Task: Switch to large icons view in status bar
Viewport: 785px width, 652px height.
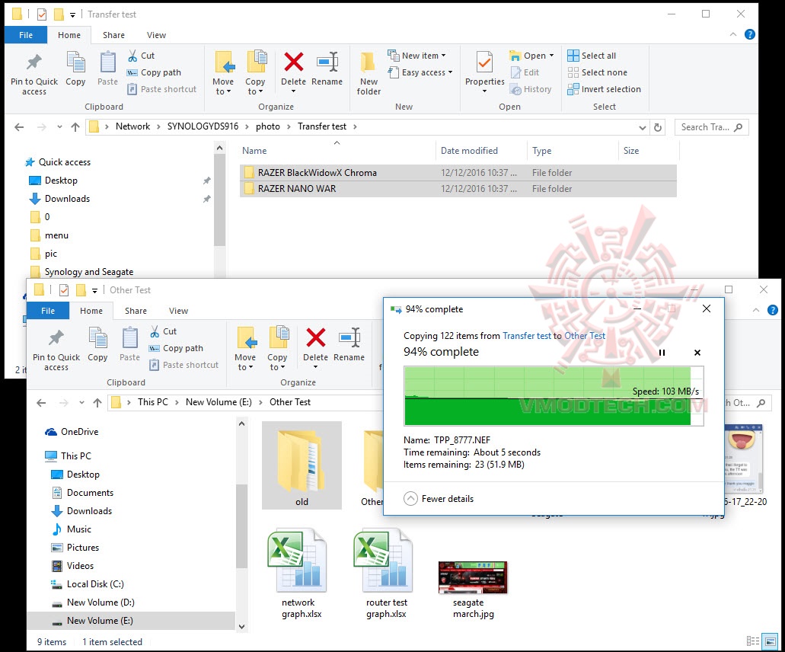Action: point(769,641)
